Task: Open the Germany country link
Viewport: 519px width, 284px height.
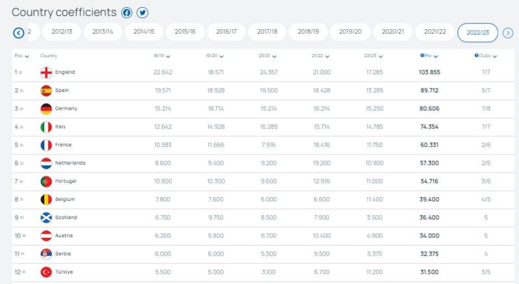Action: click(x=67, y=109)
